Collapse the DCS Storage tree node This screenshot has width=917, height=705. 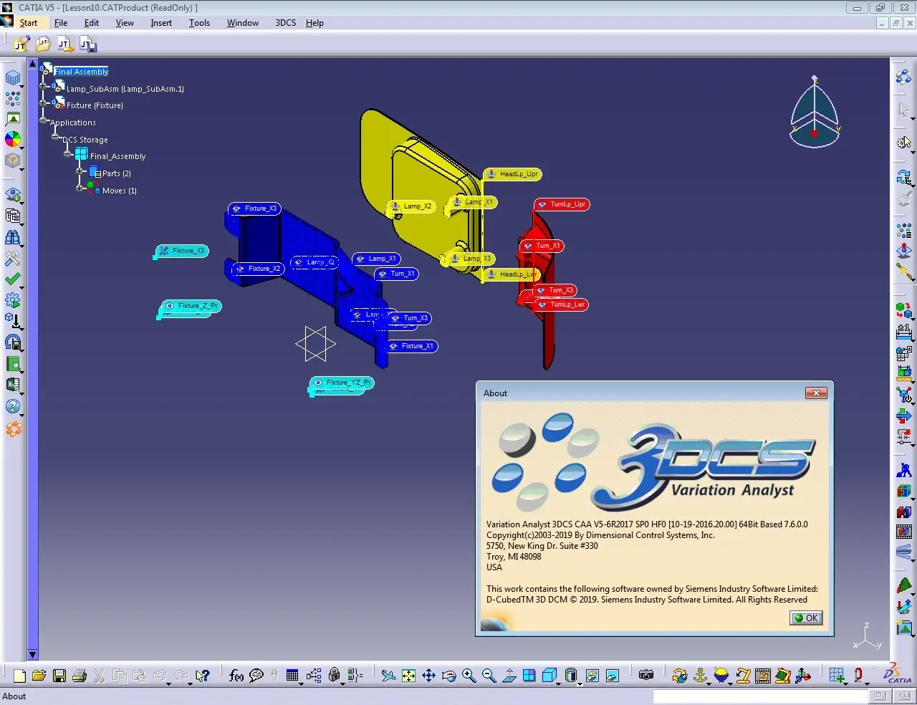coord(55,136)
